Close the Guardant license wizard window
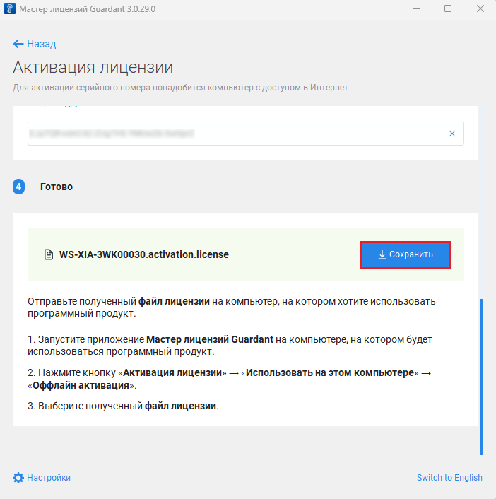Image resolution: width=496 pixels, height=499 pixels. (x=480, y=8)
